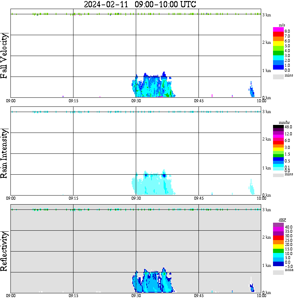Pick the light green 4.0 m/s legend swatch
This screenshot has width=296, height=302.
[278, 48]
